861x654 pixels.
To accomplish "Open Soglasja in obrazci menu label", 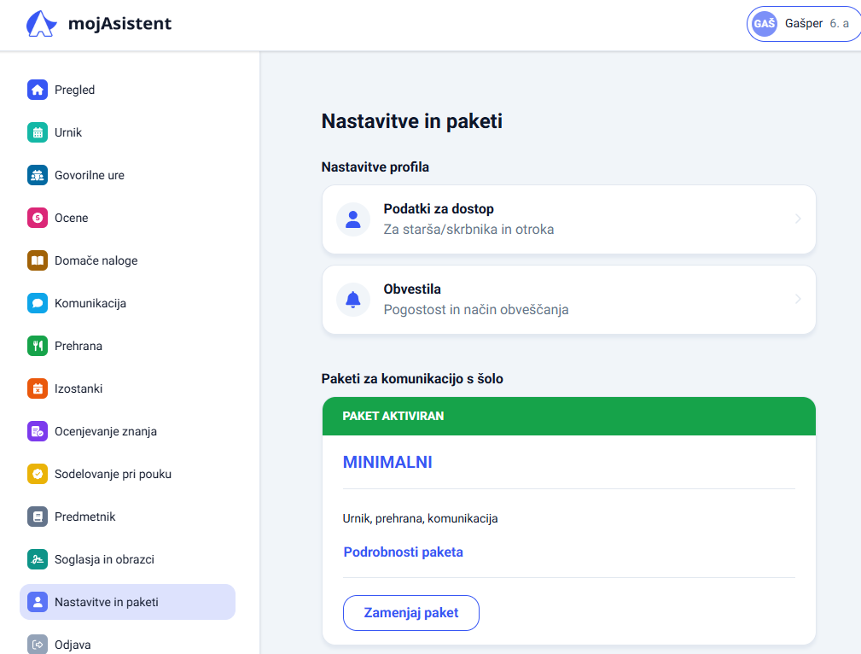I will point(104,559).
